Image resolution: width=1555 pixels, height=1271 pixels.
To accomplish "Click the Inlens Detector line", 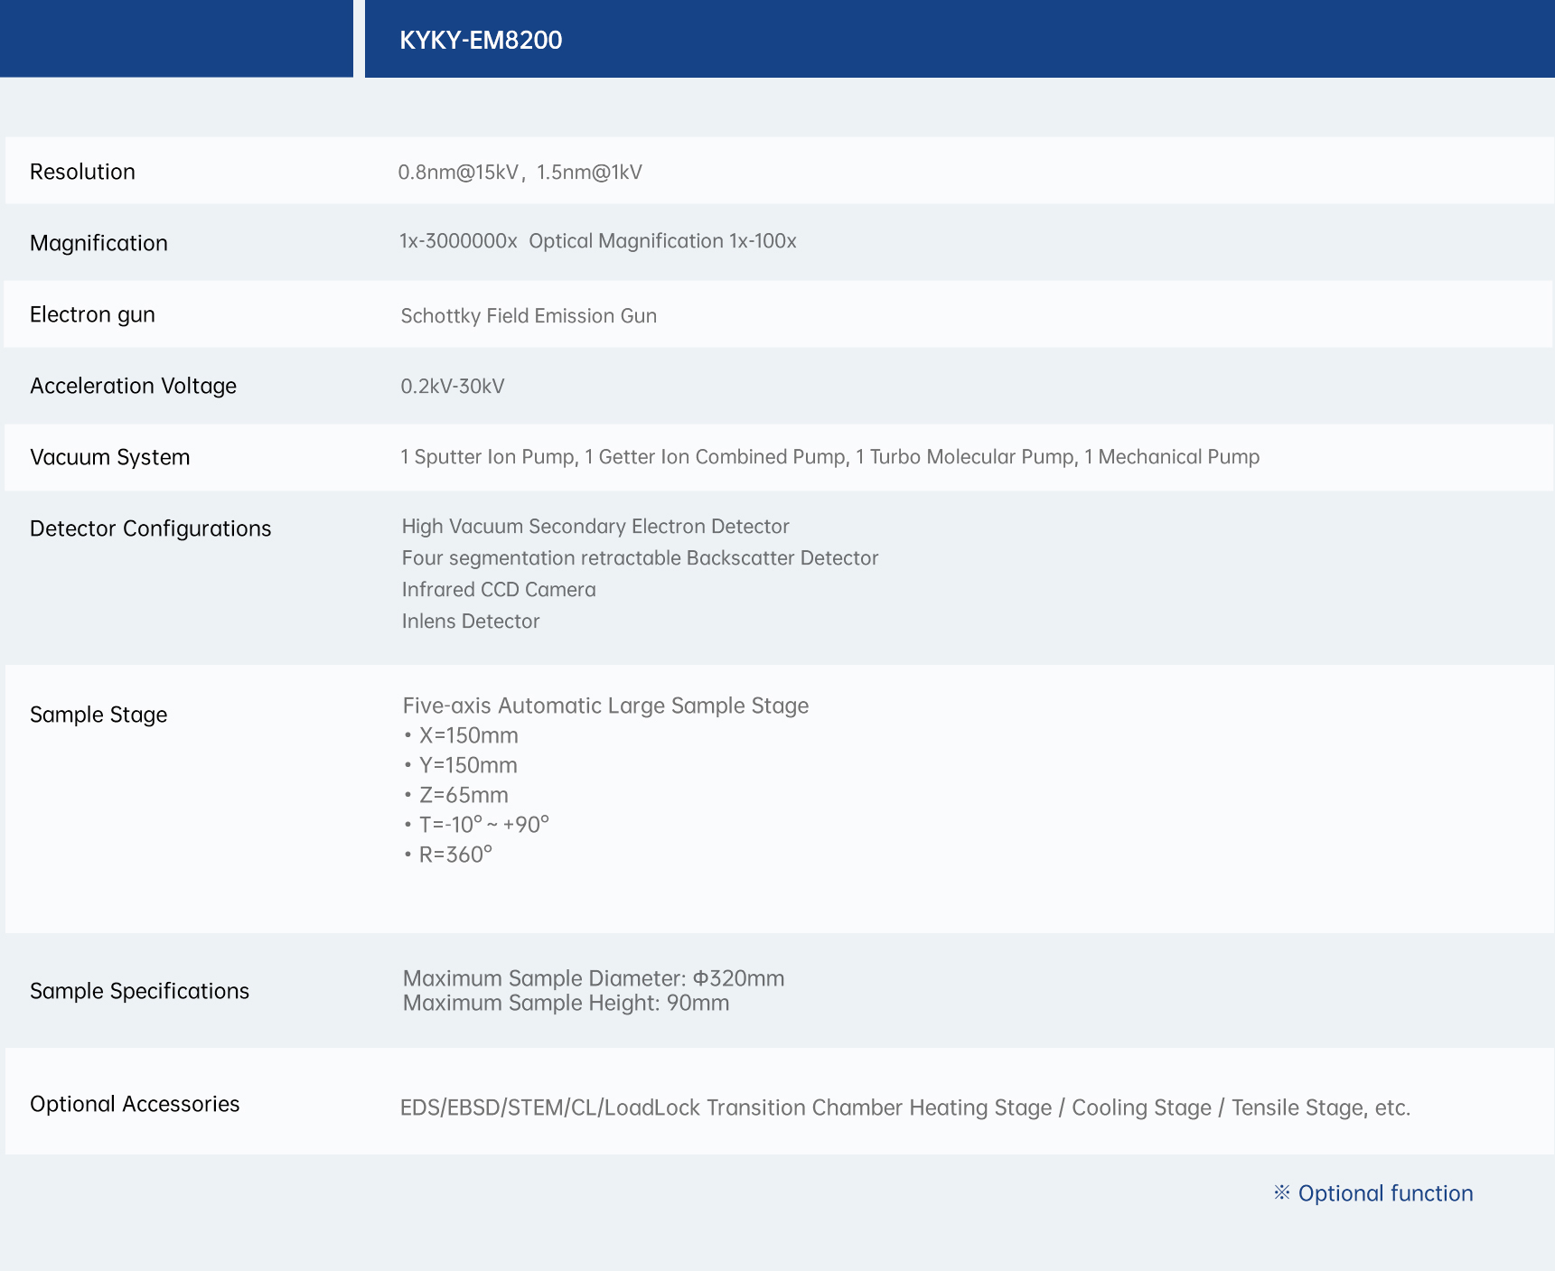I will [x=471, y=621].
